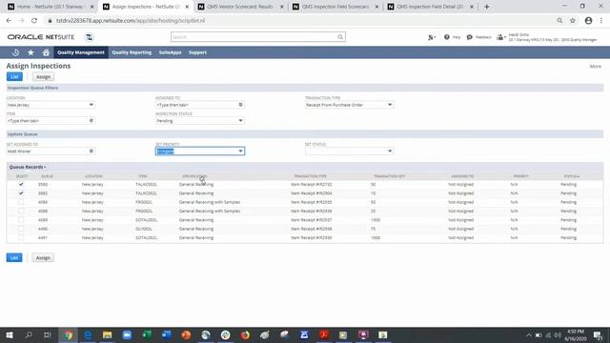Screen dimensions: 610x343
Task: Select the checkbox for Item Receipt #IR2939
Action: point(21,237)
